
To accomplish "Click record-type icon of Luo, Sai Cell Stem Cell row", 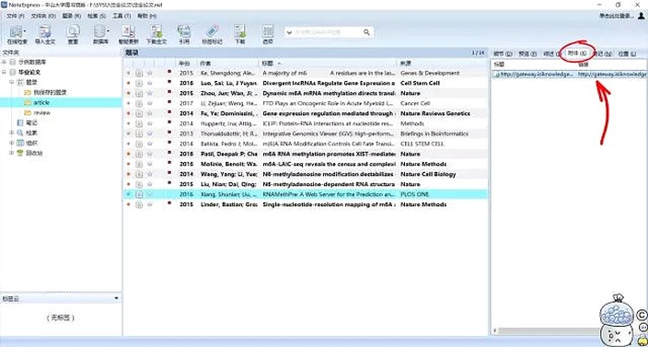I will tap(139, 83).
